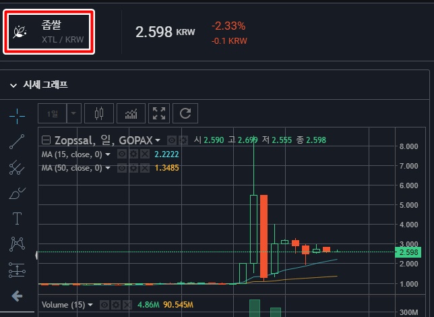Click the MA 15 value 2.2222

click(x=166, y=154)
